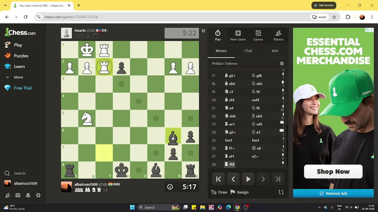Go back in browser history
This screenshot has width=378, height=212.
7,17
